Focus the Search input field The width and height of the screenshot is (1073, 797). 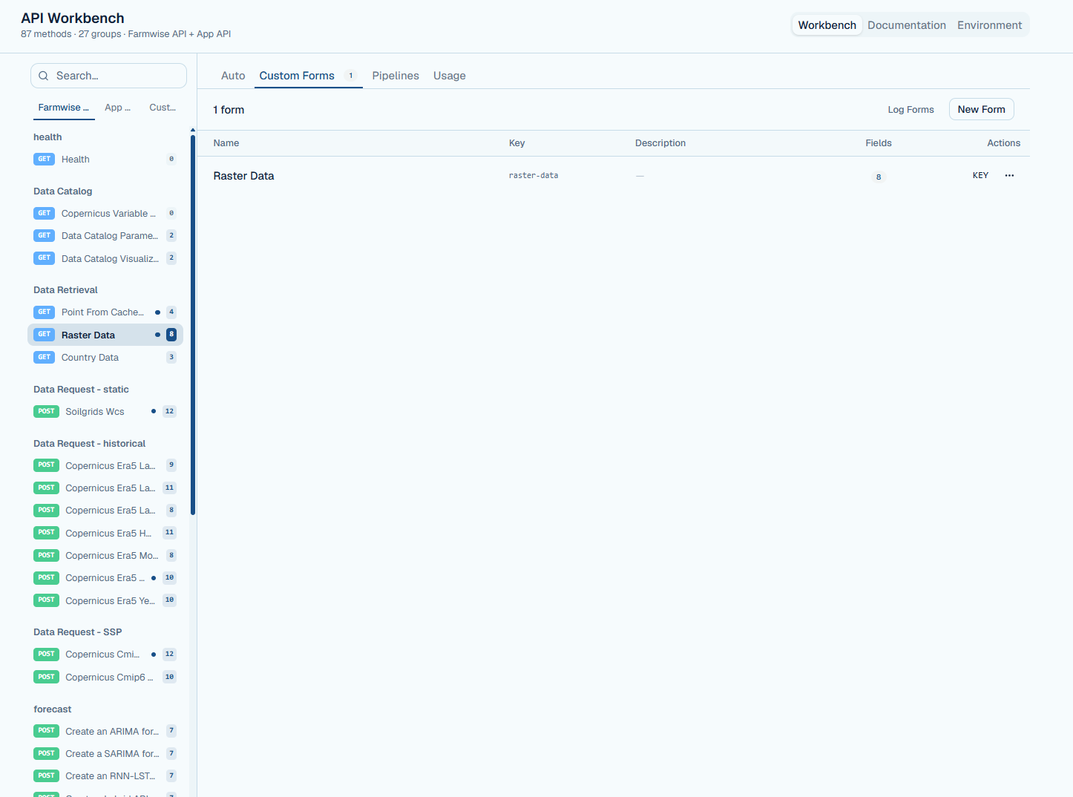[108, 76]
